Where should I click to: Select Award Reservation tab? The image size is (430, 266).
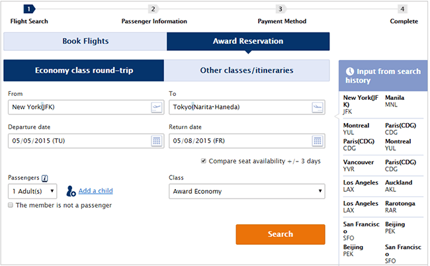coord(248,42)
